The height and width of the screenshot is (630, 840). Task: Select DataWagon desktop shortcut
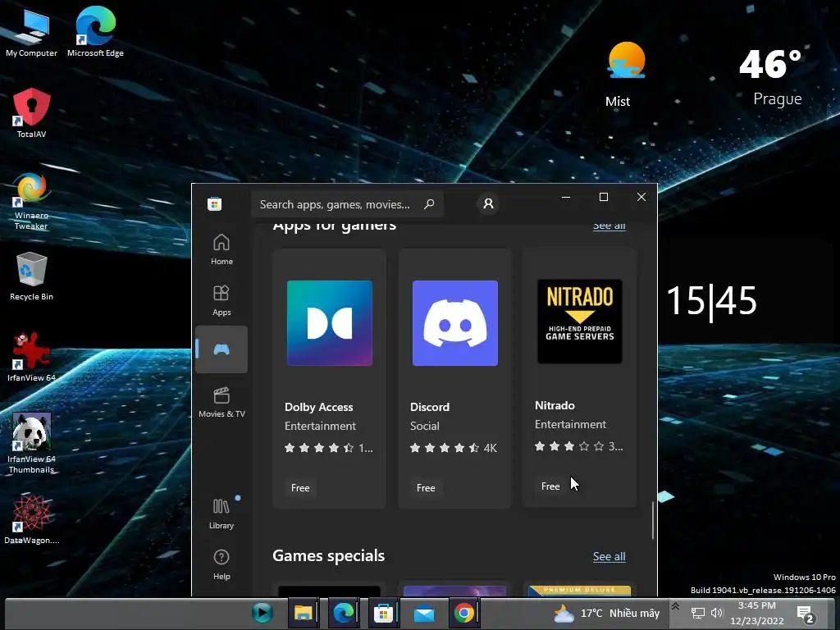click(31, 519)
